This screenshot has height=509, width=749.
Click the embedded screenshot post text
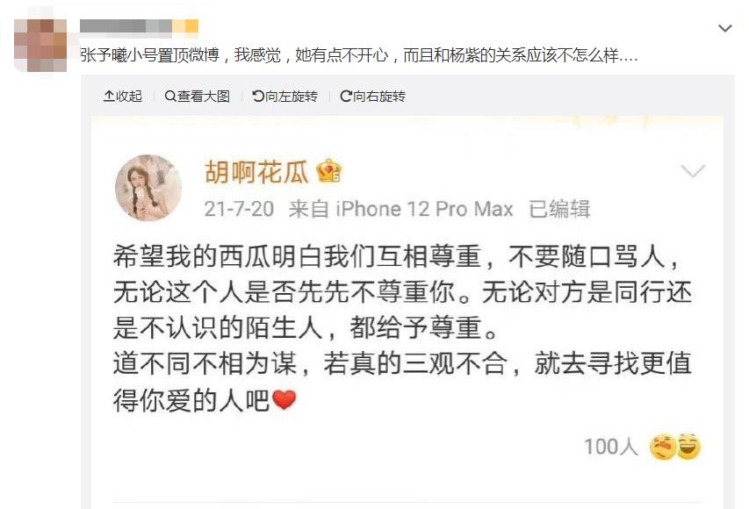coord(402,327)
